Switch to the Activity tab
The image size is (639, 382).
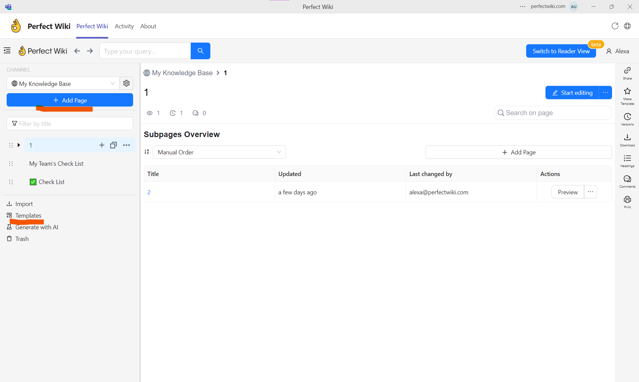[x=124, y=26]
